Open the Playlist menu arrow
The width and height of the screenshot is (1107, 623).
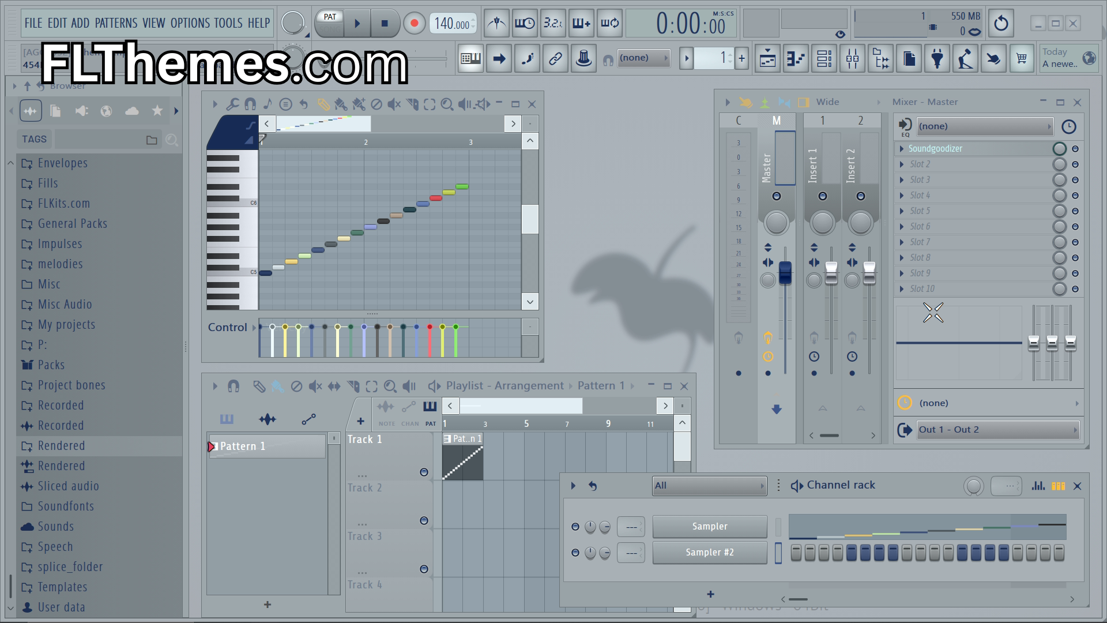pyautogui.click(x=214, y=386)
